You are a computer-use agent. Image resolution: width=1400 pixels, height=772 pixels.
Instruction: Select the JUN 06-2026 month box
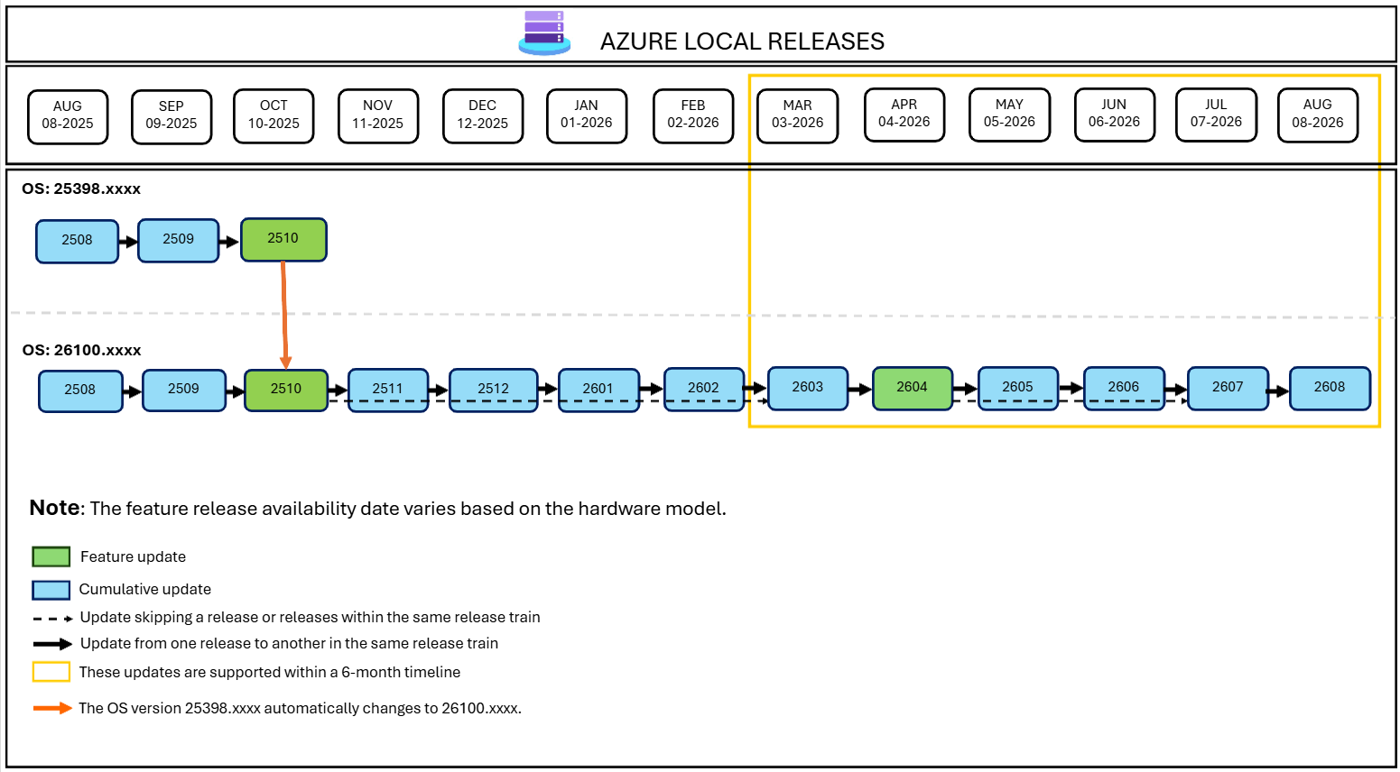(x=1115, y=115)
